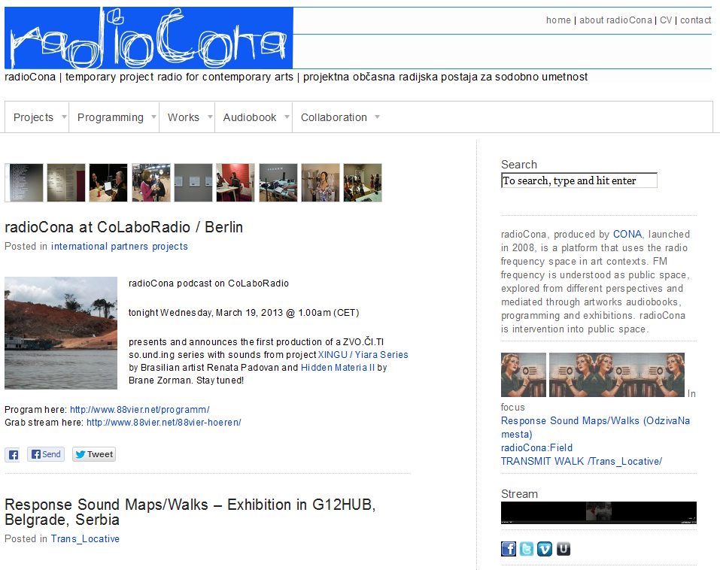This screenshot has width=720, height=570.
Task: Open the CV link
Action: pyautogui.click(x=666, y=20)
